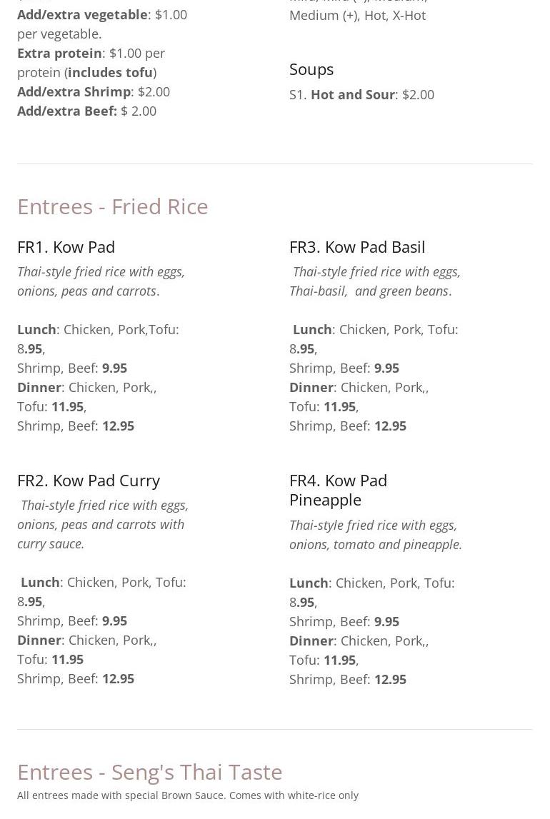
Task: Click the Extra protein option text
Action: pyautogui.click(x=59, y=53)
